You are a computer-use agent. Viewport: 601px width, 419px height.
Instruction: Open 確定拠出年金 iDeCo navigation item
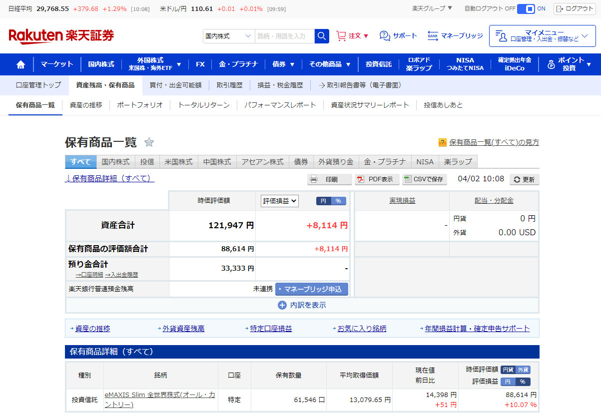pos(515,64)
